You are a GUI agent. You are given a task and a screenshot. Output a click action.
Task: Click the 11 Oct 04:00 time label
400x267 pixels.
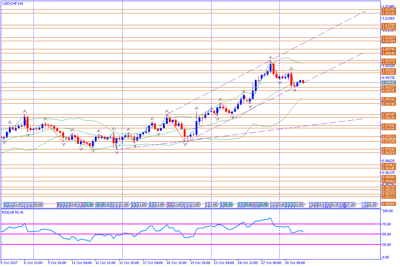(x=81, y=263)
